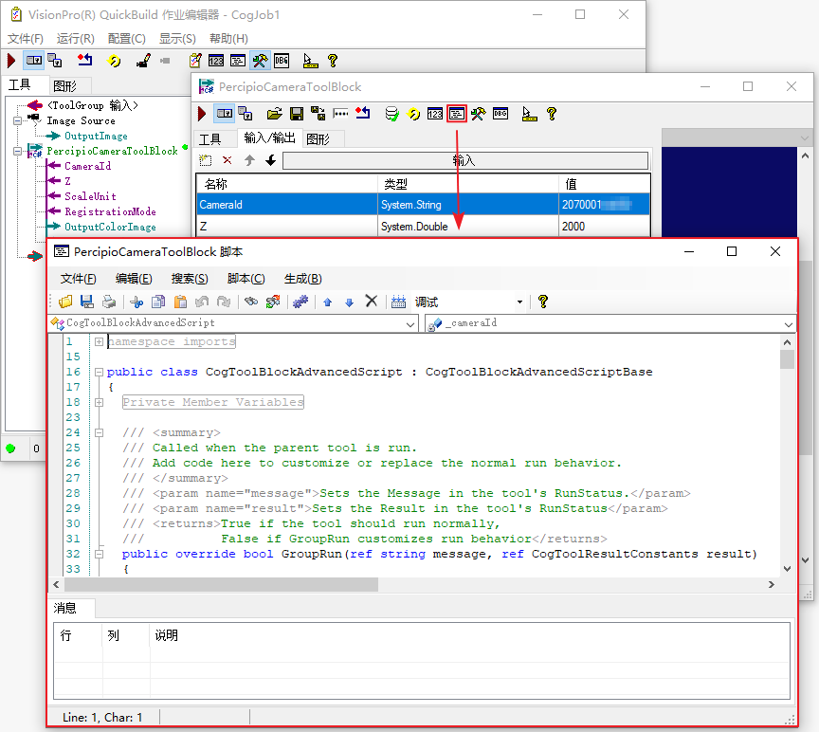Open the 运行(R) menu in QuickBuild window
The image size is (819, 732).
[x=76, y=39]
